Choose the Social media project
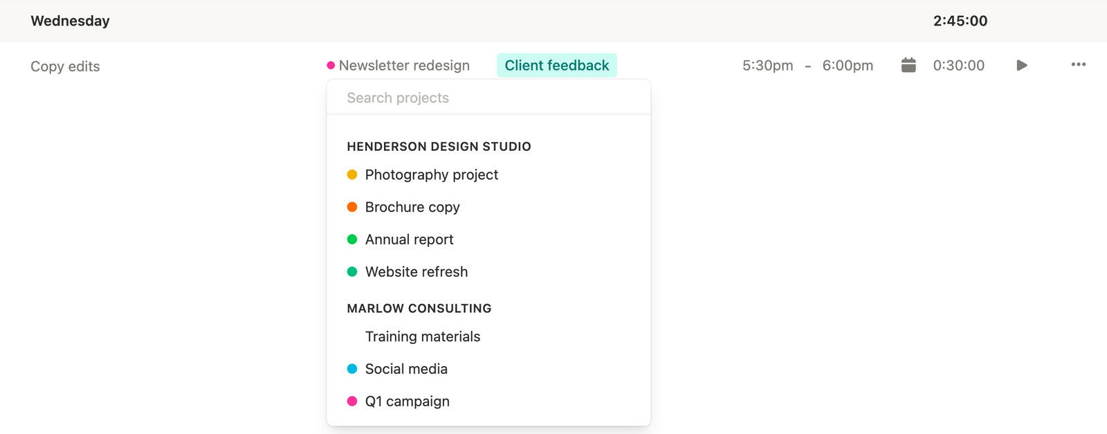The height and width of the screenshot is (434, 1107). click(405, 369)
